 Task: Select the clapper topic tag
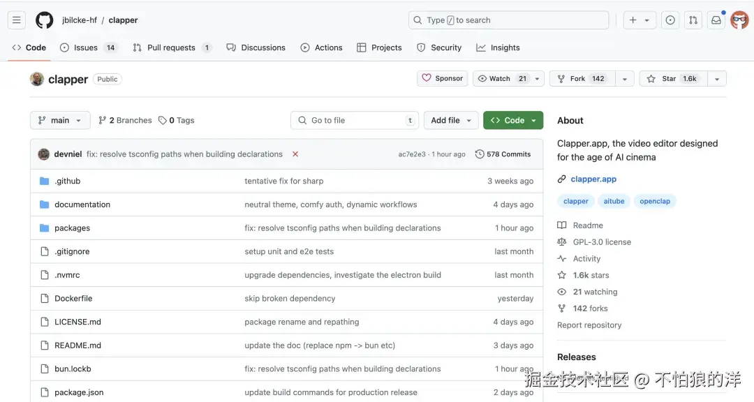point(575,201)
